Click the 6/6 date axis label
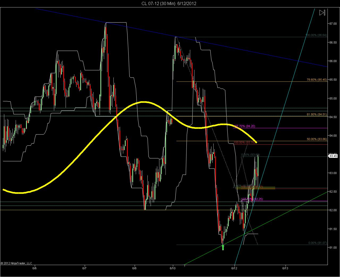 coord(35,268)
